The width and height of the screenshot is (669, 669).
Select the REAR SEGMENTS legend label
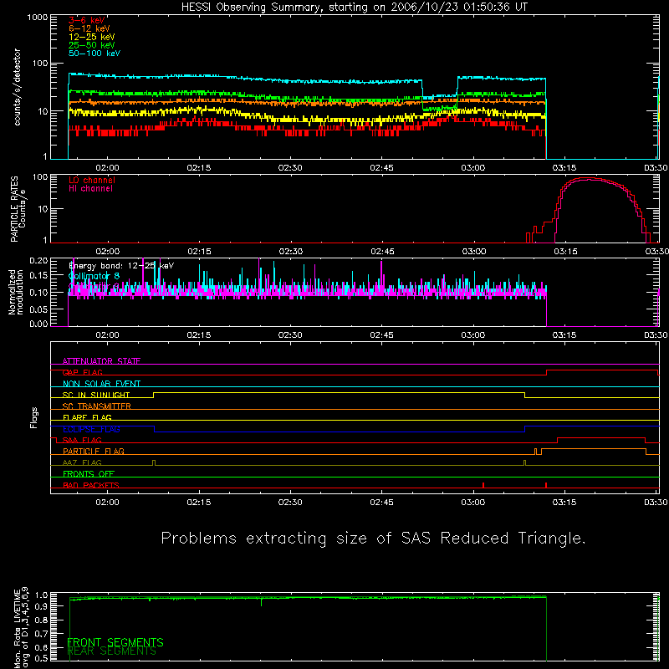(112, 651)
